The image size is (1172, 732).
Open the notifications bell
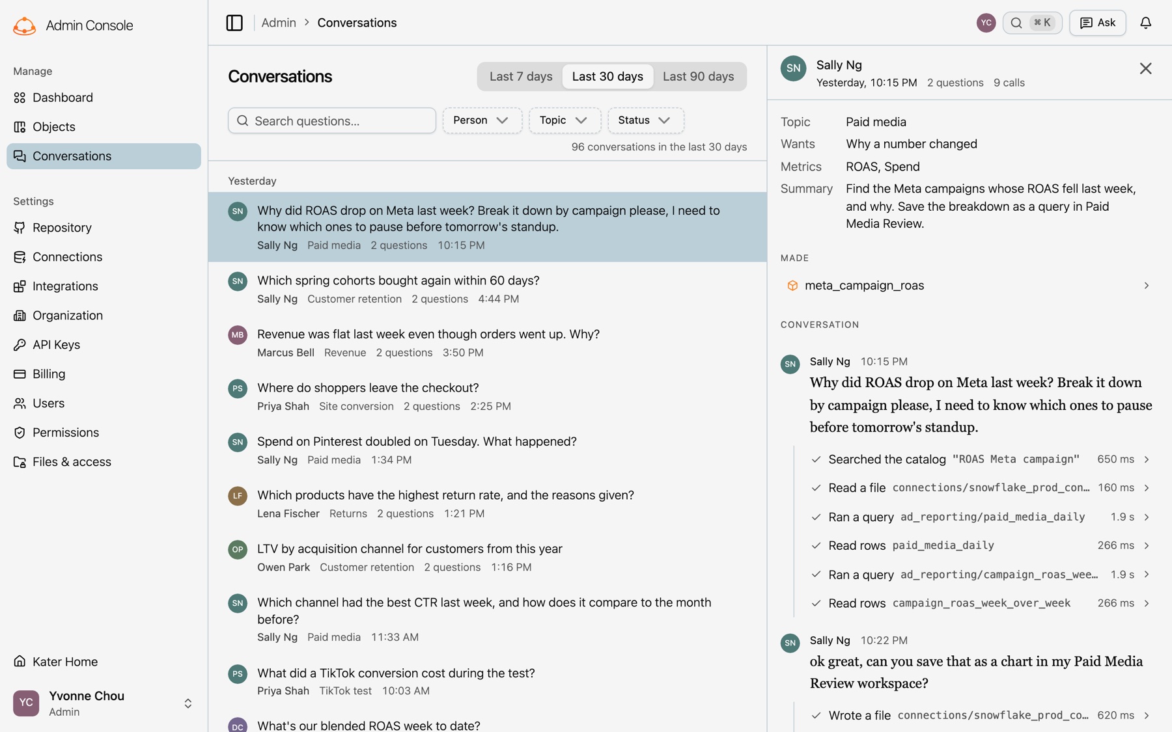click(1145, 23)
